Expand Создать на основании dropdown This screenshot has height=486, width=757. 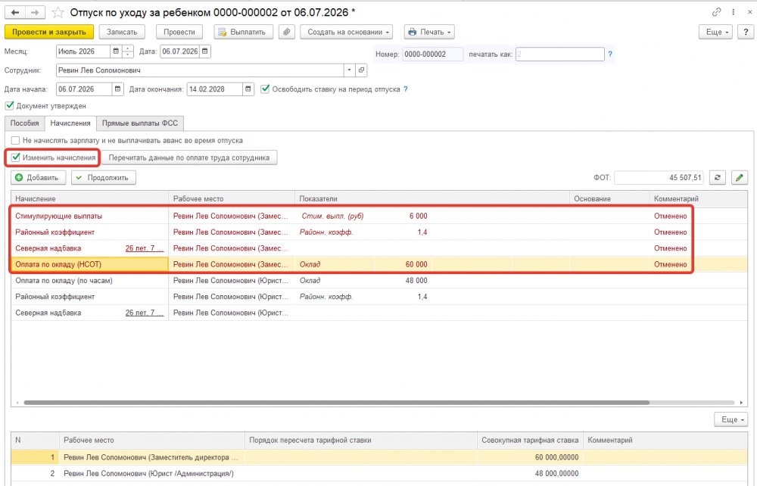click(x=346, y=32)
